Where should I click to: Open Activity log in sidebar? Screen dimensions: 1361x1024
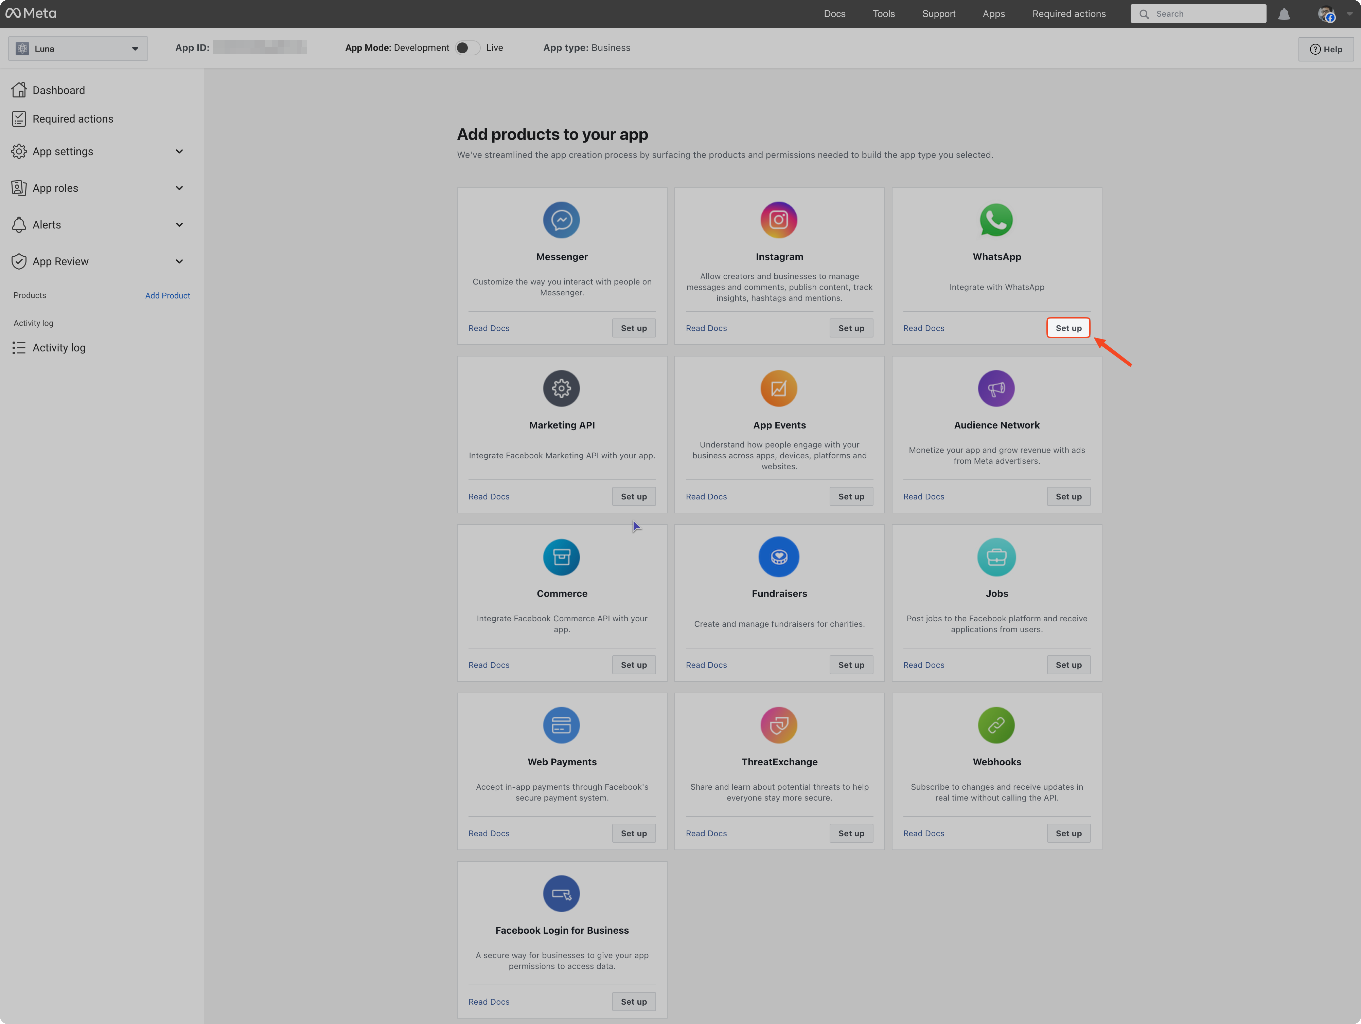58,347
